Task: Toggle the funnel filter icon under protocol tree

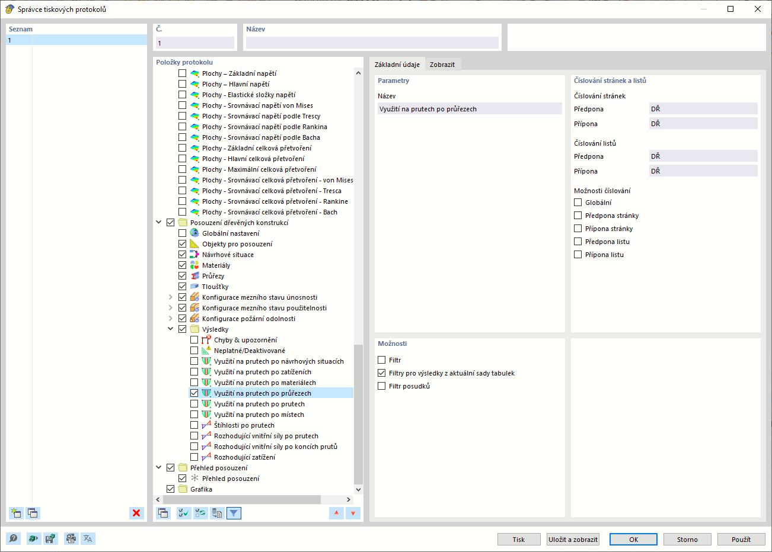Action: (x=234, y=513)
